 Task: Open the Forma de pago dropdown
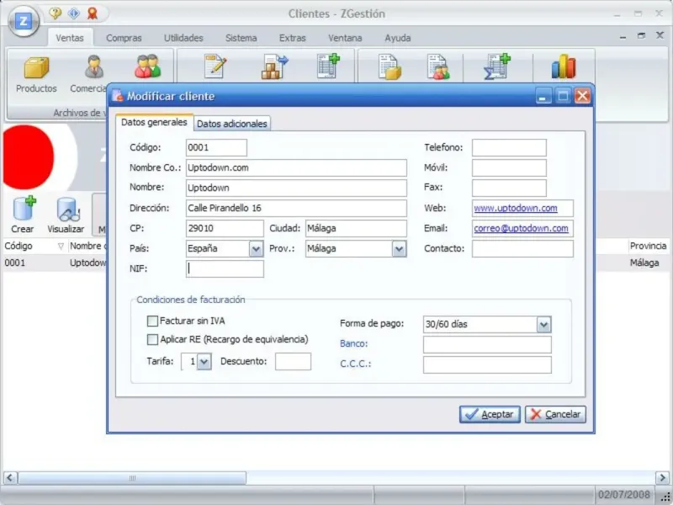click(x=543, y=324)
